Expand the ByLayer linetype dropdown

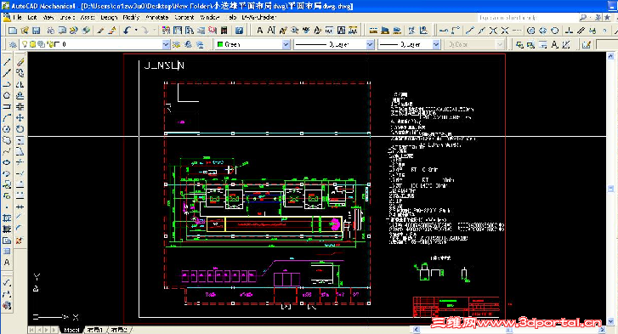pos(370,44)
